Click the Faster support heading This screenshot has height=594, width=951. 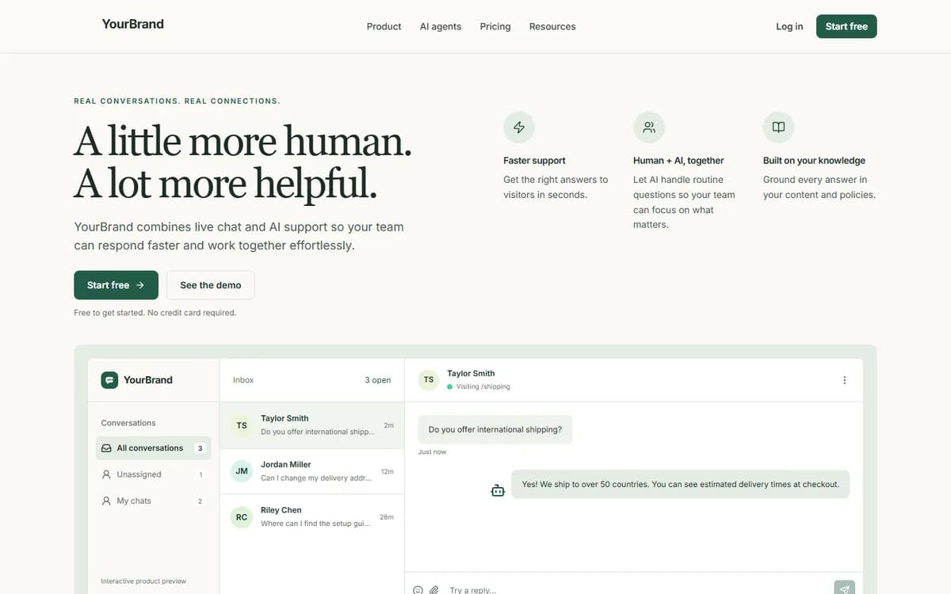(534, 160)
